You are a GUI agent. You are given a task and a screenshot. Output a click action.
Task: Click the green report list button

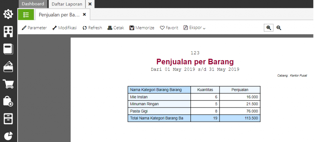pyautogui.click(x=26, y=14)
